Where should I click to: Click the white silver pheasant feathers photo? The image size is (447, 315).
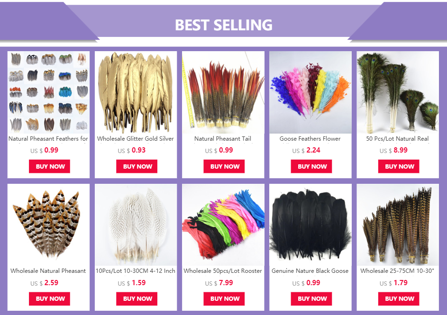point(136,225)
